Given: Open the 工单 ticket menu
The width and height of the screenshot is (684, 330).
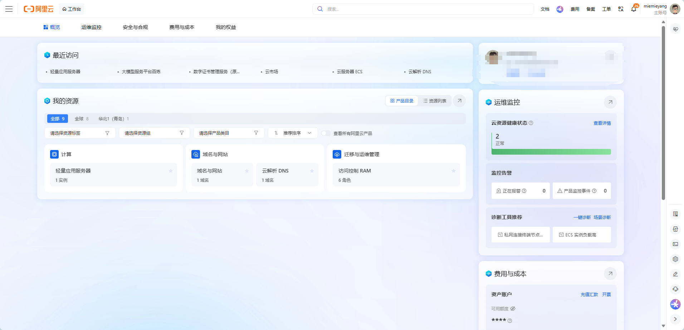Looking at the screenshot, I should coord(606,9).
